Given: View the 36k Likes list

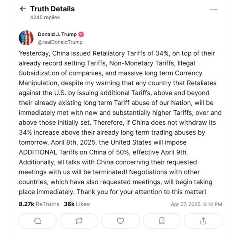Looking at the screenshot, I should (x=77, y=204).
